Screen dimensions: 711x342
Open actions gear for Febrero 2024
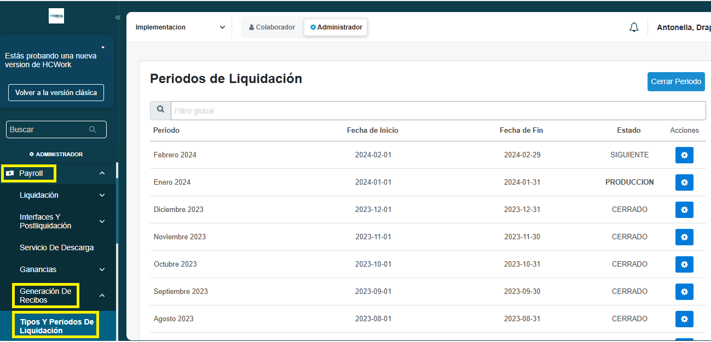(684, 155)
